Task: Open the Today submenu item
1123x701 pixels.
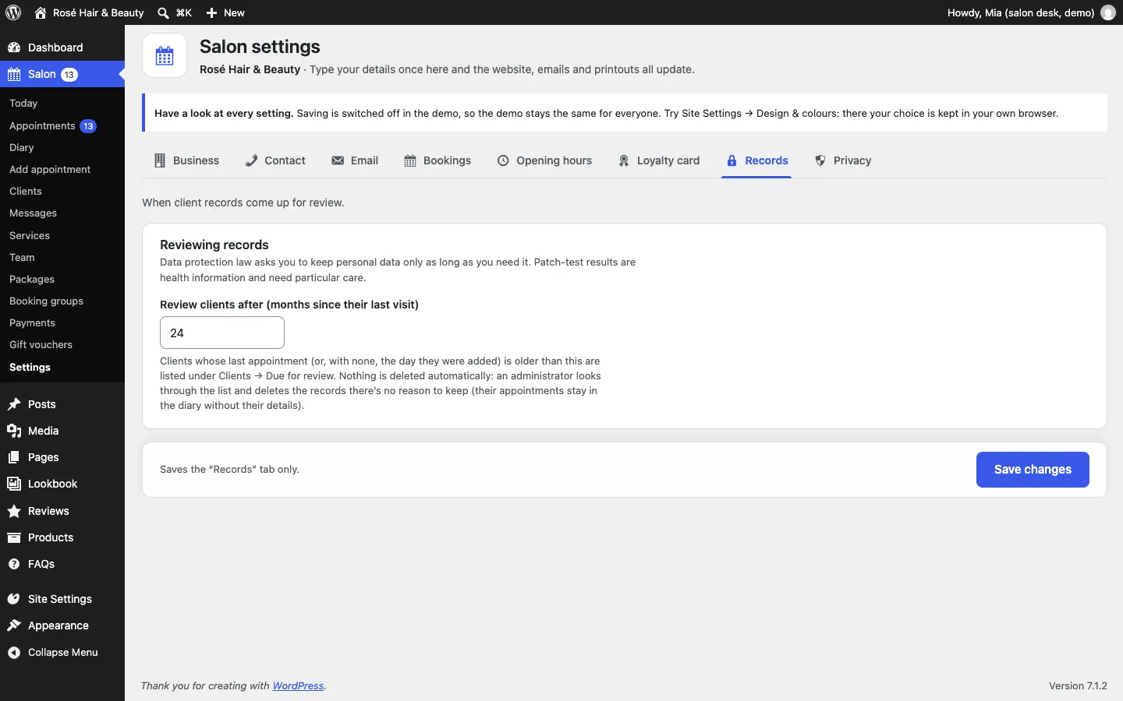Action: (x=23, y=104)
